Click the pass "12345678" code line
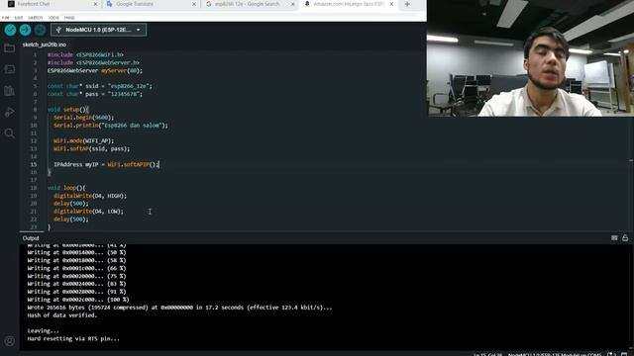Screen dimensions: 634x356 [95, 94]
